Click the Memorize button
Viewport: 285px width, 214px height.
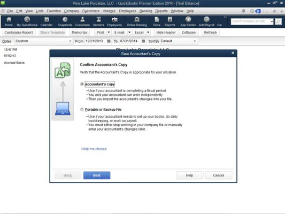(80, 32)
